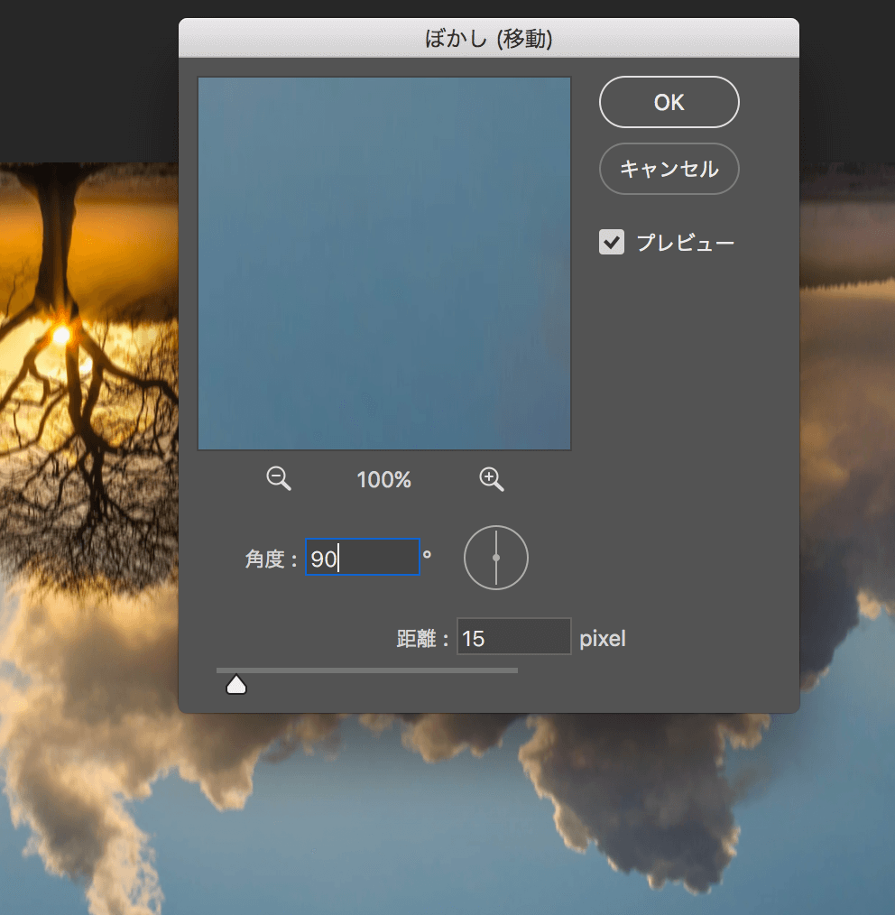Click the distance slider track

click(x=367, y=670)
